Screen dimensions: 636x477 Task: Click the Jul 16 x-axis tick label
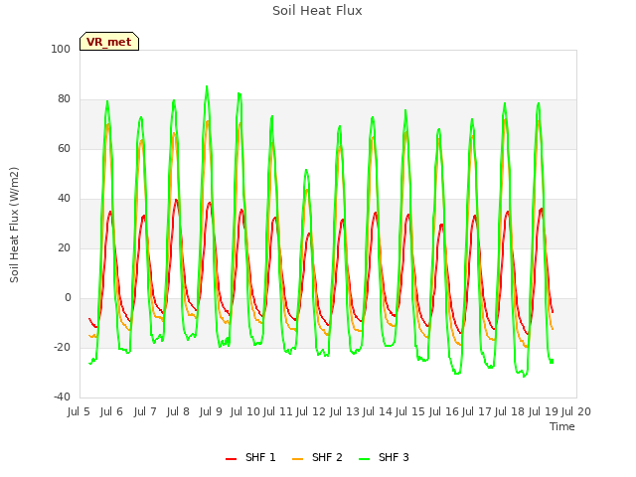pyautogui.click(x=444, y=411)
